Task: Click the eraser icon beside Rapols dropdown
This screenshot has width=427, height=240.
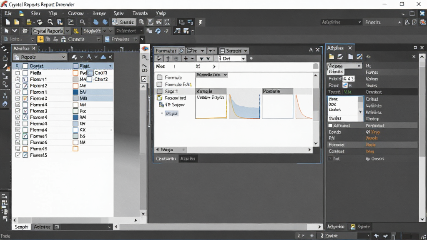Action: [74, 57]
